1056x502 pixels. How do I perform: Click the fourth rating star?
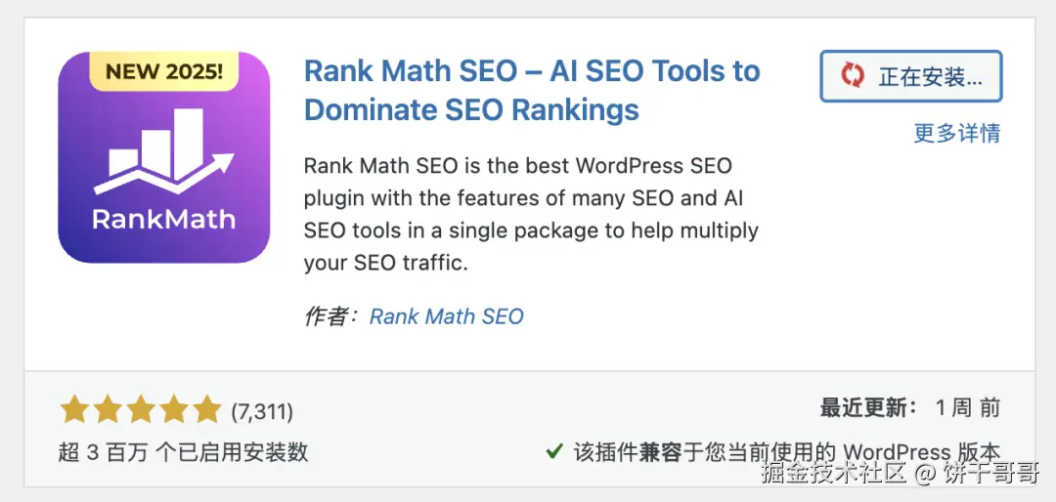(x=174, y=410)
